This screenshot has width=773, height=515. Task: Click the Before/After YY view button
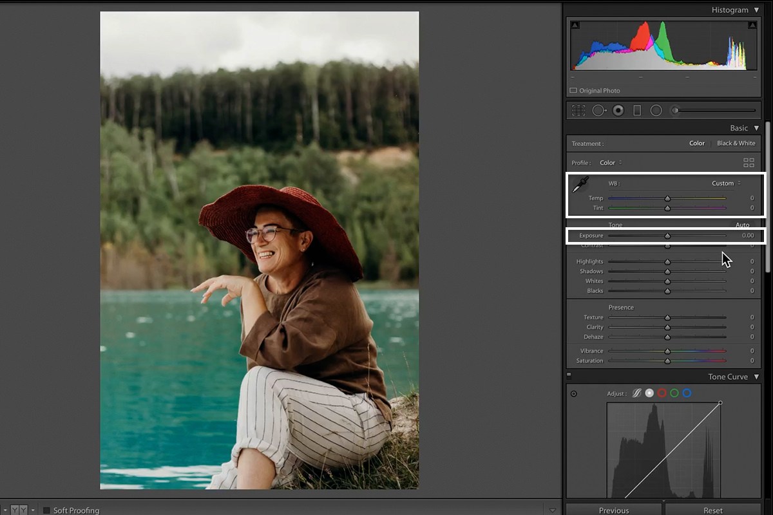[19, 510]
